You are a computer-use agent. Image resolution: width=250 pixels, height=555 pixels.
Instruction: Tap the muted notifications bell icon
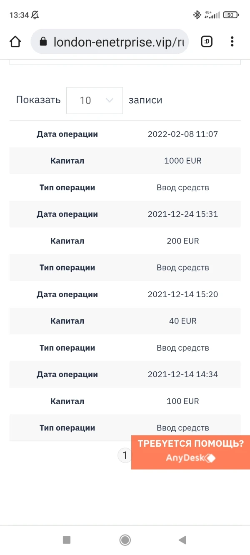[x=35, y=15]
